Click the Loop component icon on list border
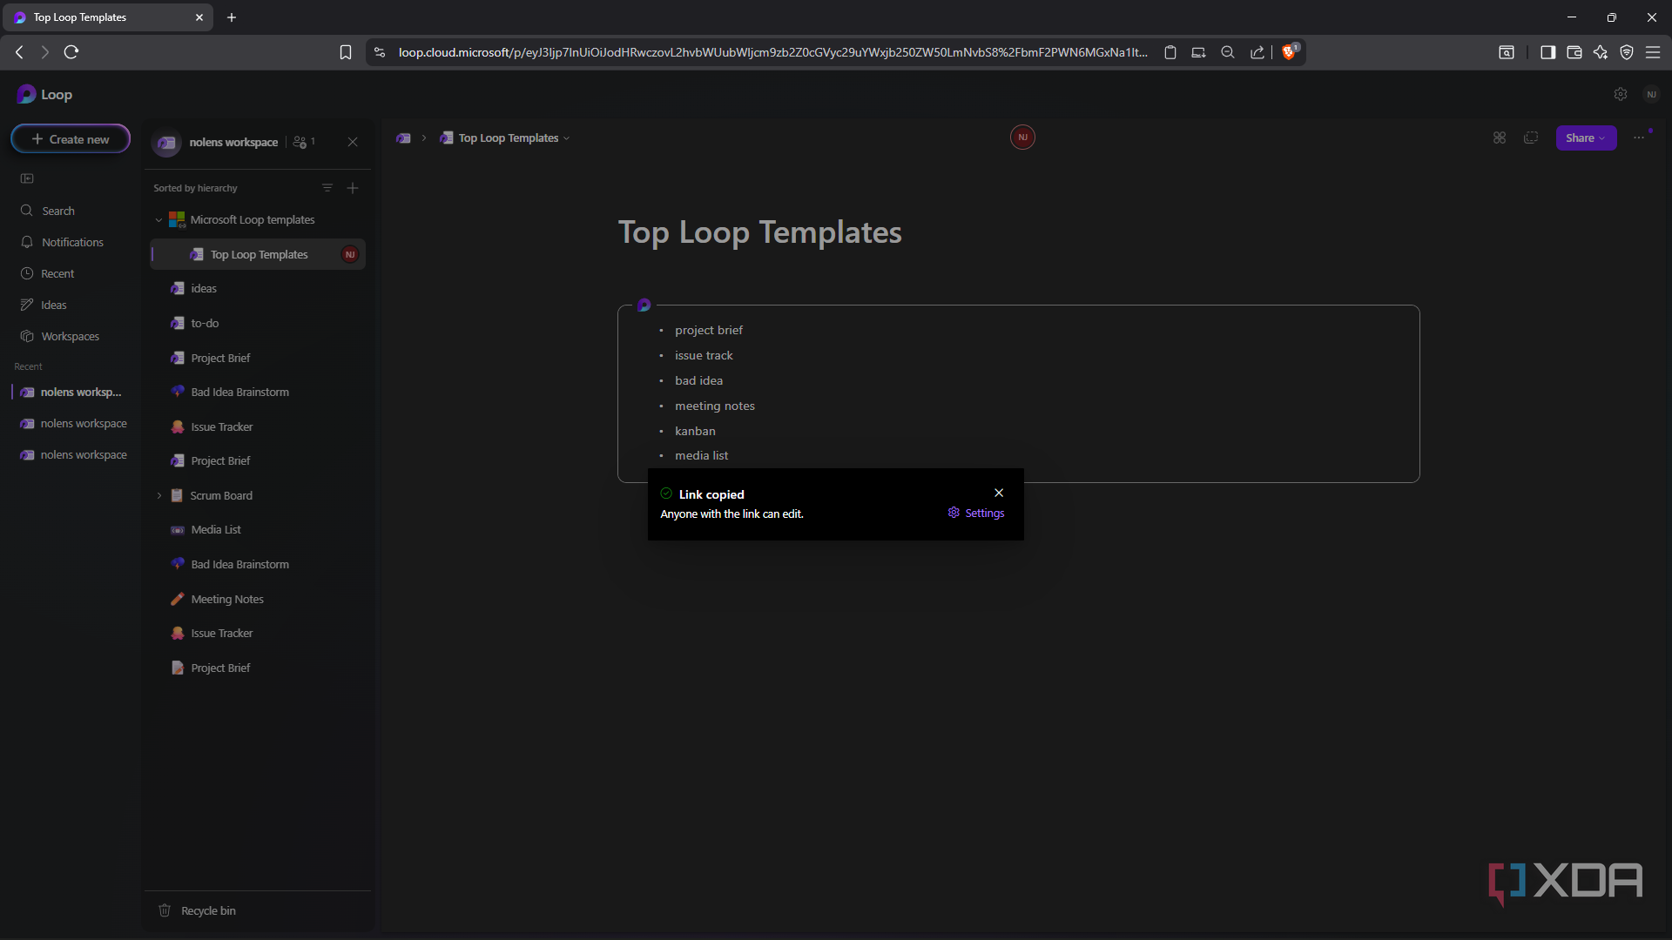This screenshot has width=1672, height=940. pyautogui.click(x=644, y=305)
